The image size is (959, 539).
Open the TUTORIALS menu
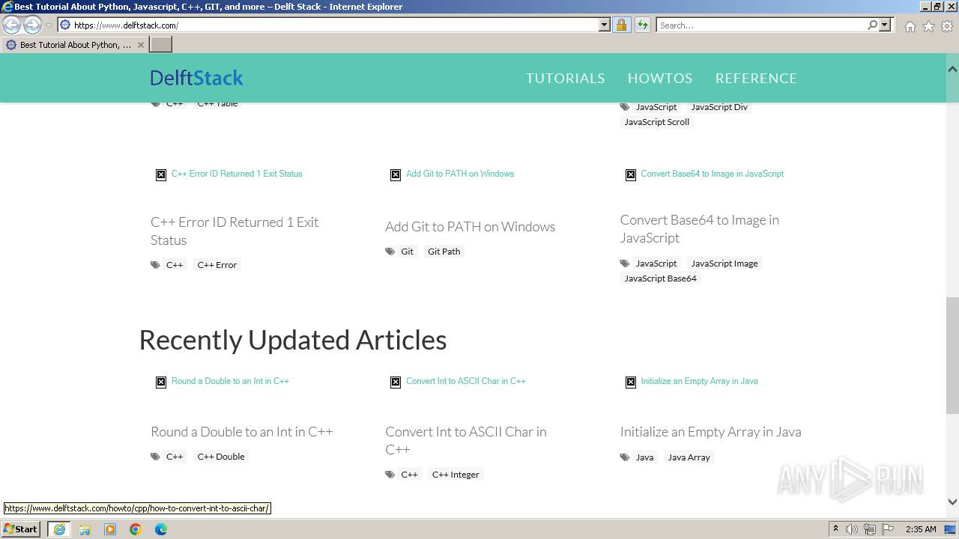click(565, 78)
